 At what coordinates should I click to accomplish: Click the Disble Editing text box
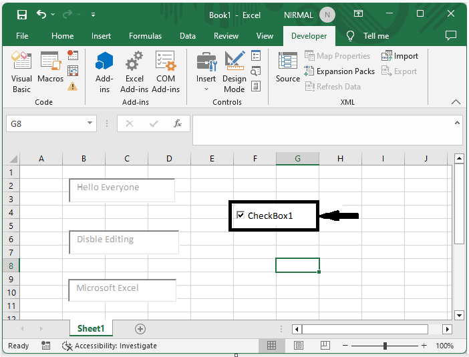tap(124, 242)
